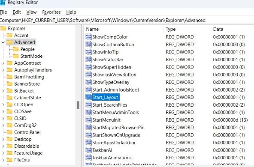Expand the AutoplayHandlers key
This screenshot has height=167, width=254.
click(3, 70)
